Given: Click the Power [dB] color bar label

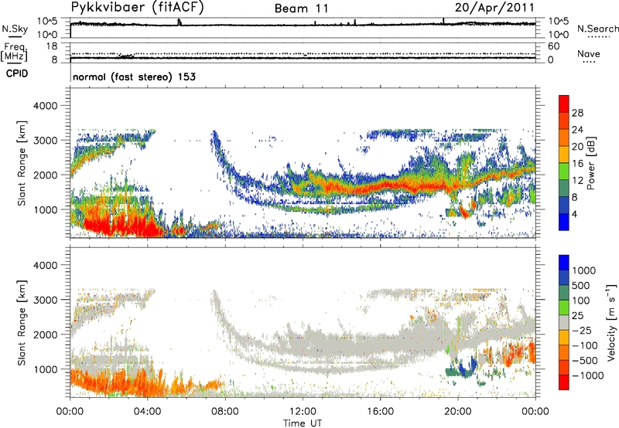Looking at the screenshot, I should pos(590,163).
